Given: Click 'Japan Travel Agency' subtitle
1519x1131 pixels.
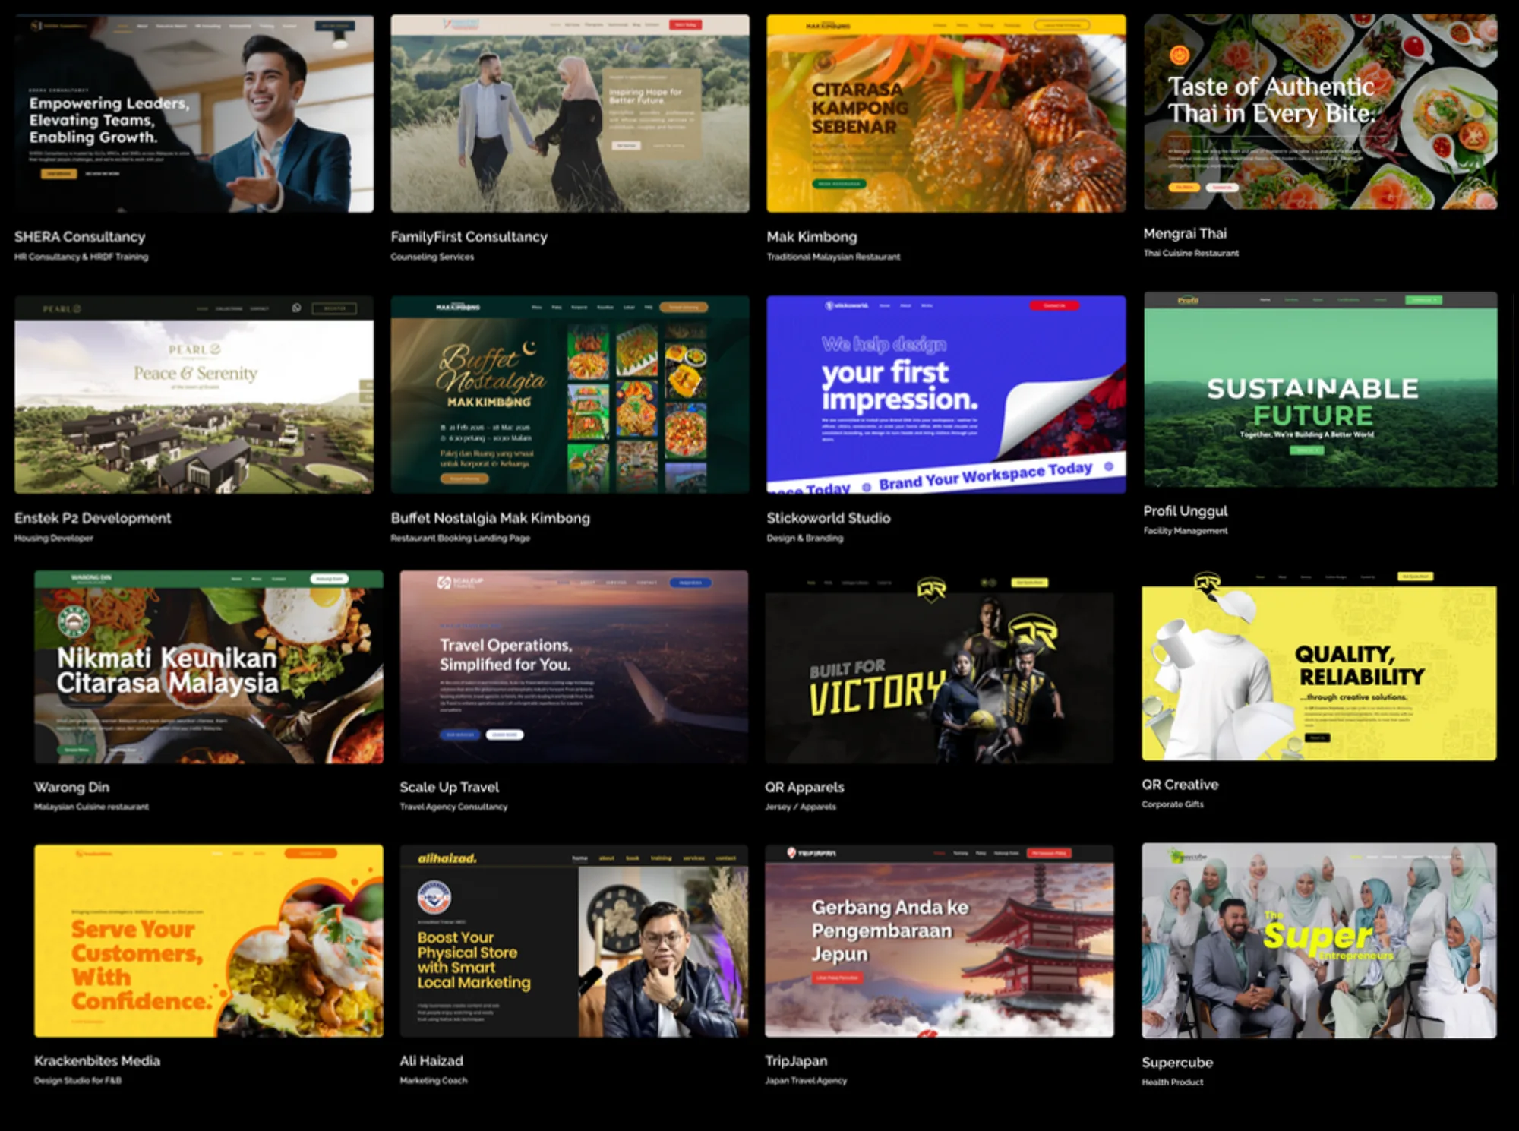Looking at the screenshot, I should pos(806,1080).
